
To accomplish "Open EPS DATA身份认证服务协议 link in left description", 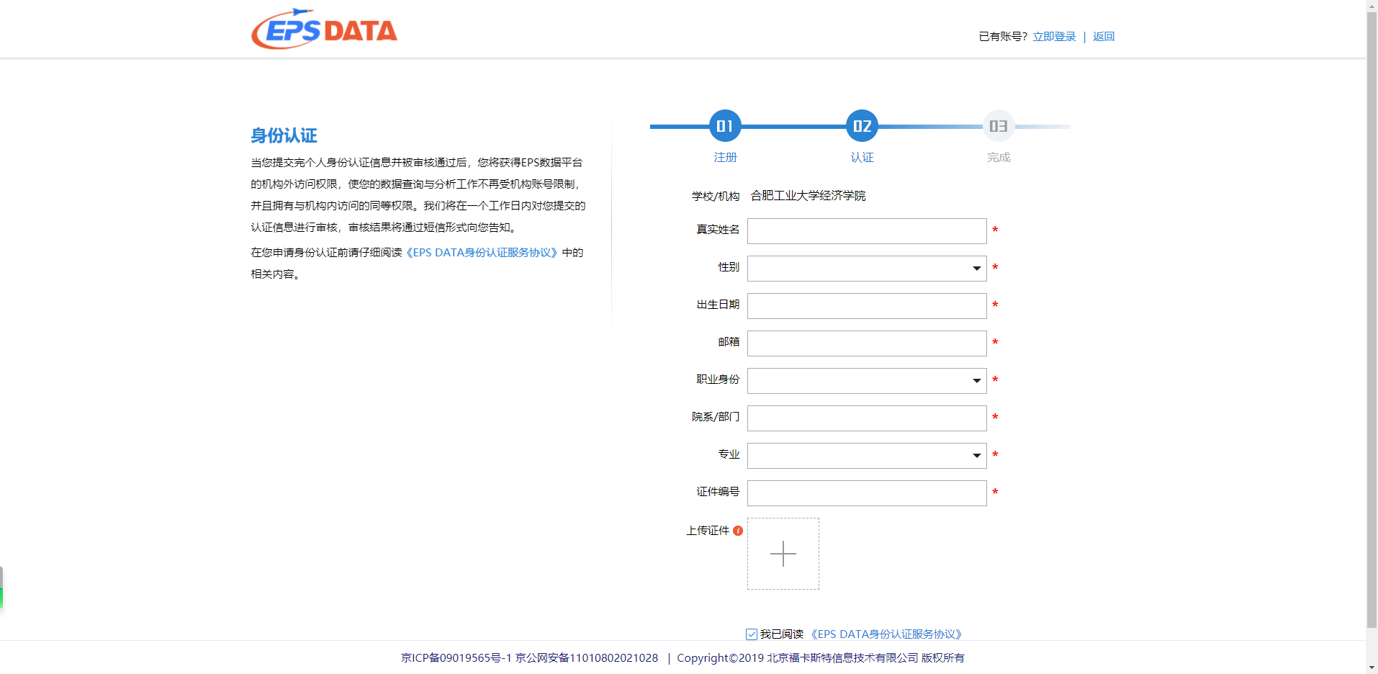I will (x=482, y=253).
